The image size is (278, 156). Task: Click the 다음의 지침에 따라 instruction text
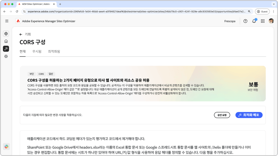(x=53, y=115)
